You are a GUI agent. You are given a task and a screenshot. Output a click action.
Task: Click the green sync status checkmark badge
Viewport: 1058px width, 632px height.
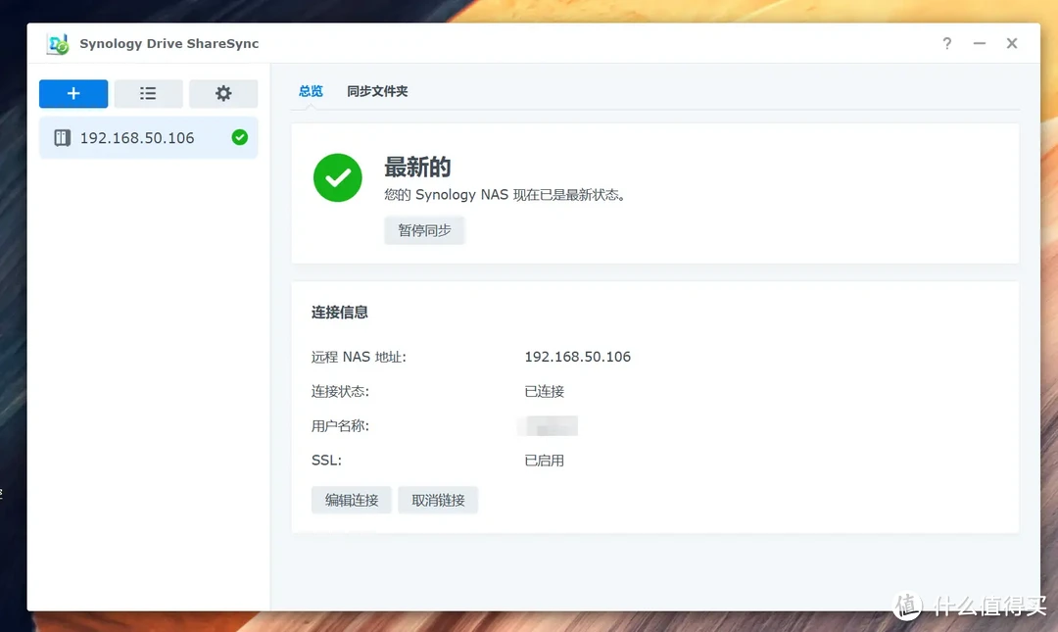coord(239,137)
